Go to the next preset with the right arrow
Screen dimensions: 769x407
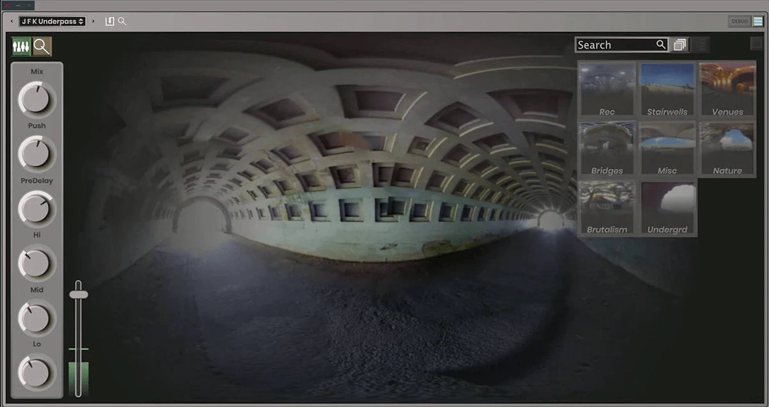[x=94, y=20]
